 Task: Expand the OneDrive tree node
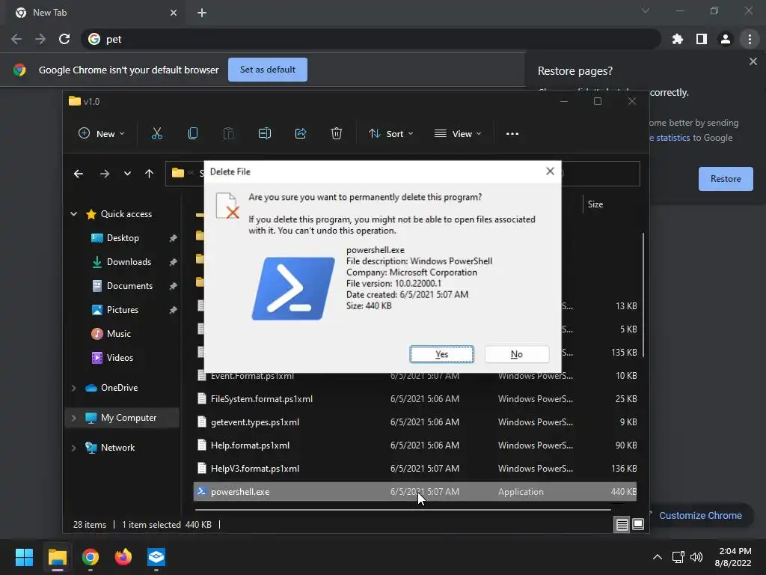coord(74,388)
